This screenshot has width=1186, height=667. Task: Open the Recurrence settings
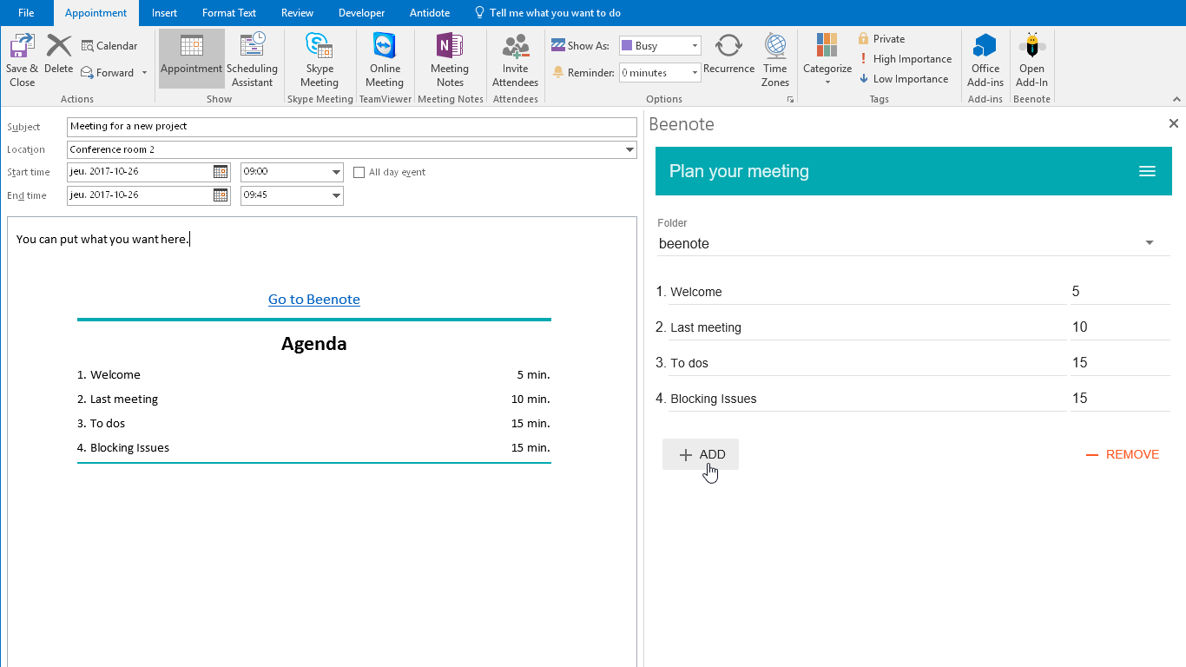pyautogui.click(x=728, y=54)
